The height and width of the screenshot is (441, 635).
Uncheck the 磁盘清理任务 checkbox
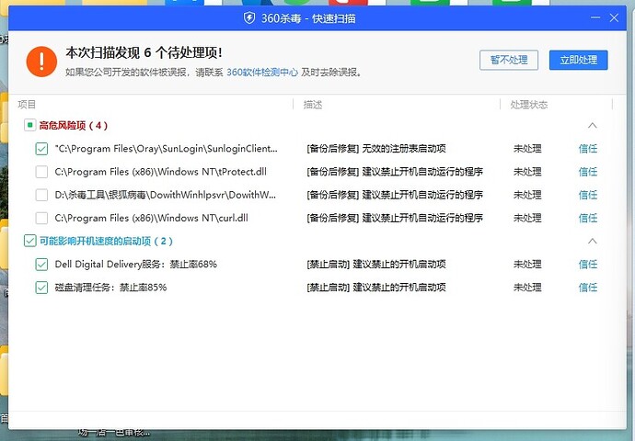(x=41, y=288)
